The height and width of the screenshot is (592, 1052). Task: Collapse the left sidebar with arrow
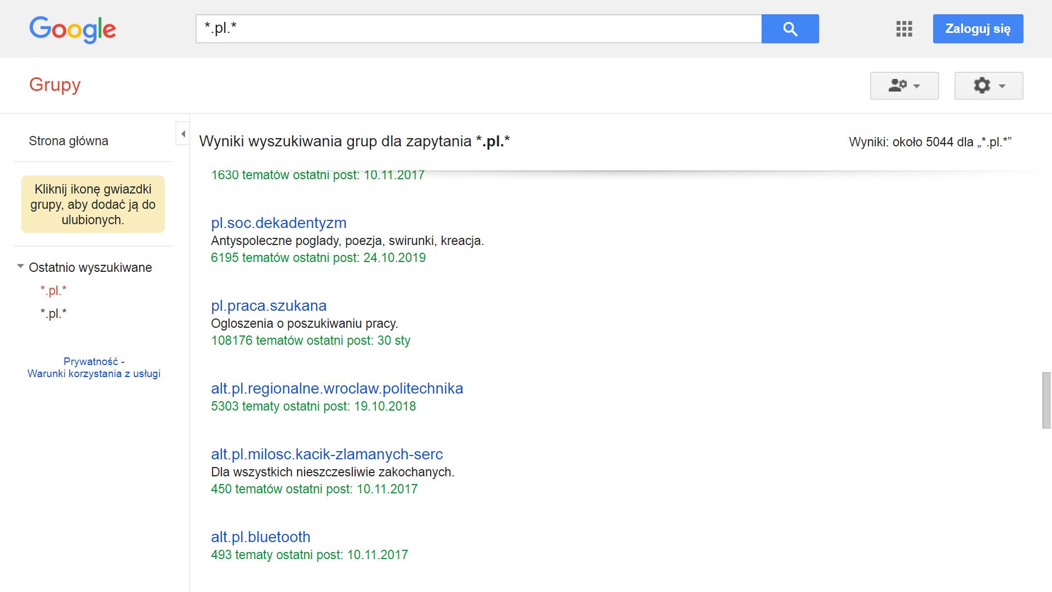click(182, 134)
